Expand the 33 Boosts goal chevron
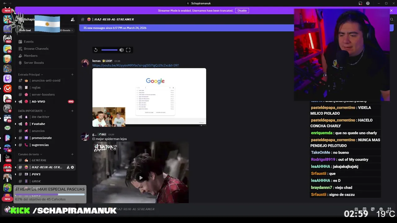This screenshot has width=397, height=223. pyautogui.click(x=72, y=30)
